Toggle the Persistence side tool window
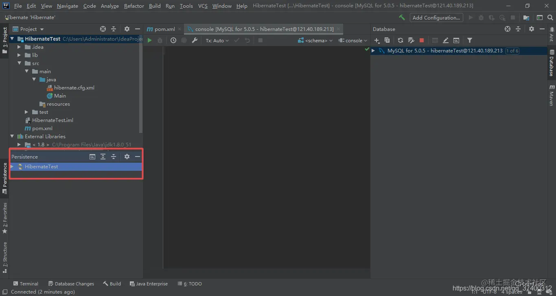Screen dimensions: 556x296 [4, 178]
